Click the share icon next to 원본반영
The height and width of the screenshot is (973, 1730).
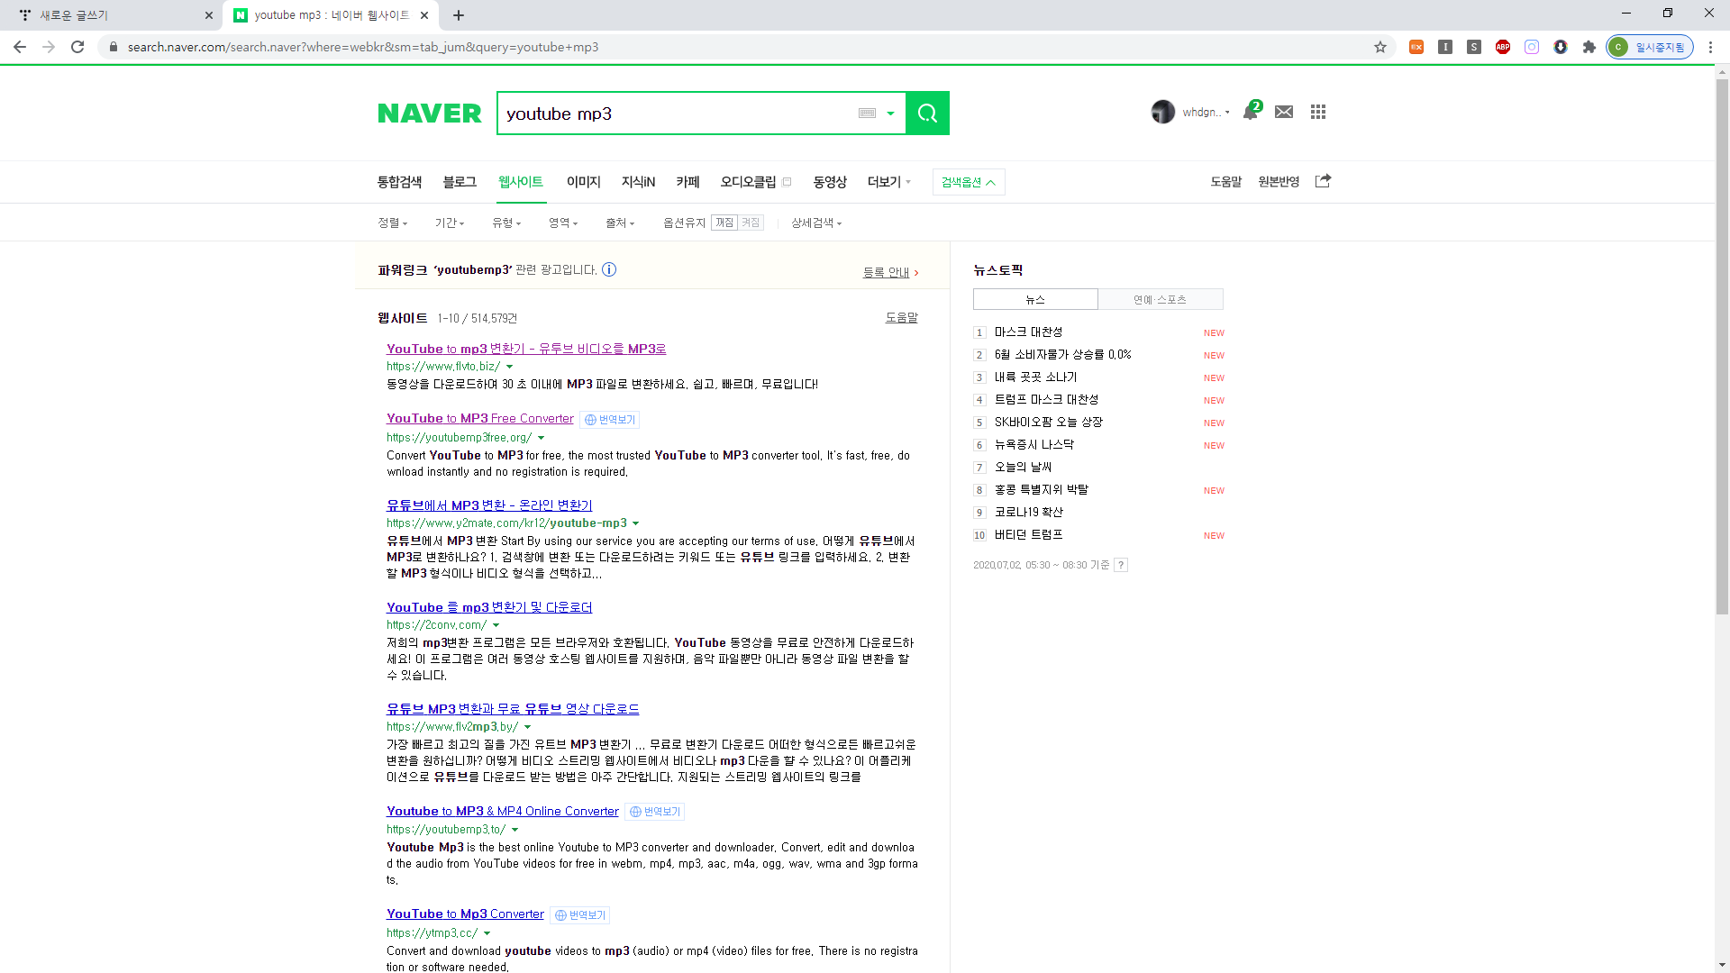[1323, 181]
